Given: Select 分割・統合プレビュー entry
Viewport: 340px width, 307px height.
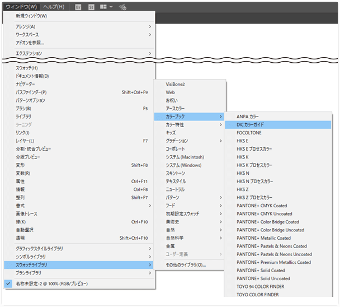Looking at the screenshot, I should pos(79,149).
